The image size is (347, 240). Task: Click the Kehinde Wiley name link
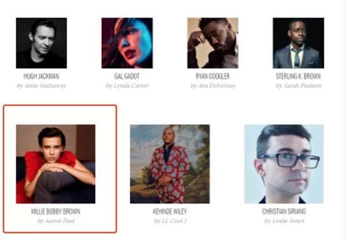point(169,212)
